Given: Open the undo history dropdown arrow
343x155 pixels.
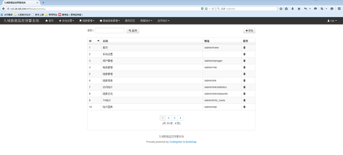Looking at the screenshot, I should click(x=310, y=9).
